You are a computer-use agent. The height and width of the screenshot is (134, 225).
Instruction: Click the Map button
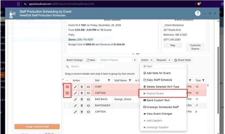173,45
